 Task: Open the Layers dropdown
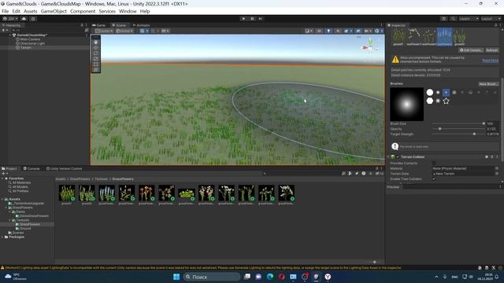pos(469,19)
